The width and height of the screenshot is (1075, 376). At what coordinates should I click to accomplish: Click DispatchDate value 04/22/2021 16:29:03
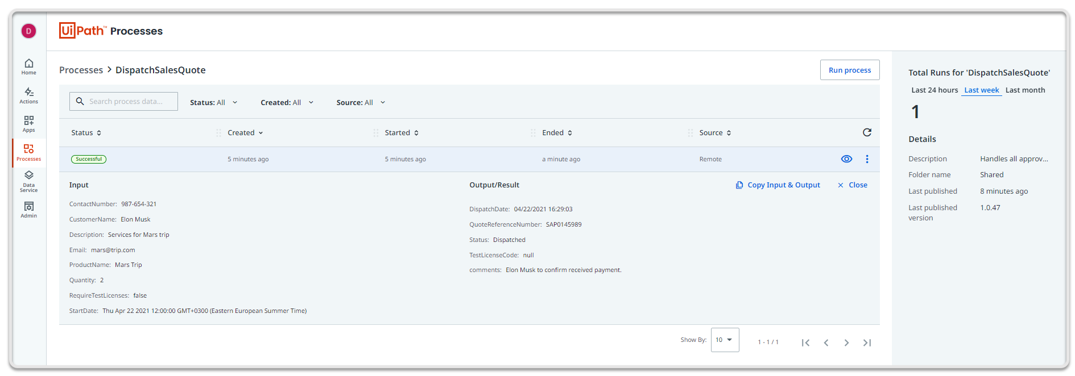543,209
